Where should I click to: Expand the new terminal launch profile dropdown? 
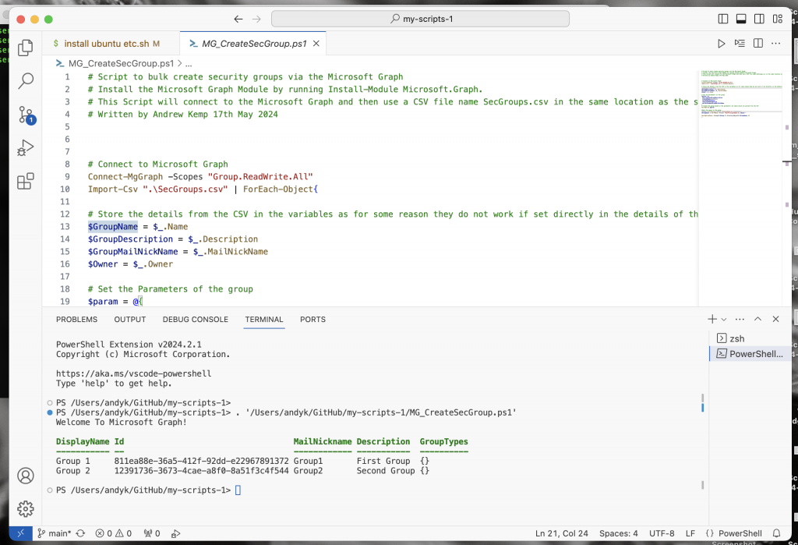(724, 320)
